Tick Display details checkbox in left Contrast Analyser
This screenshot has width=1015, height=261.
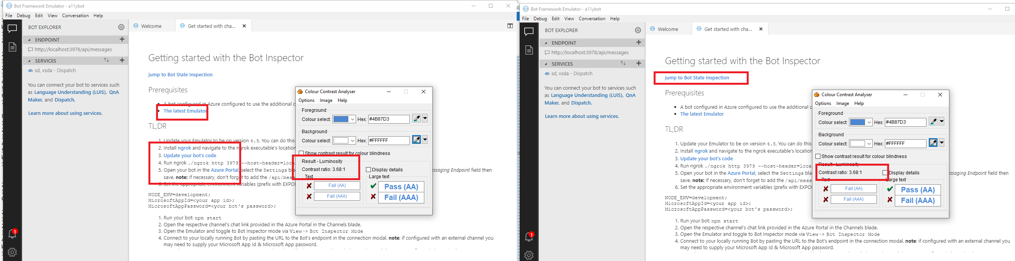point(368,169)
